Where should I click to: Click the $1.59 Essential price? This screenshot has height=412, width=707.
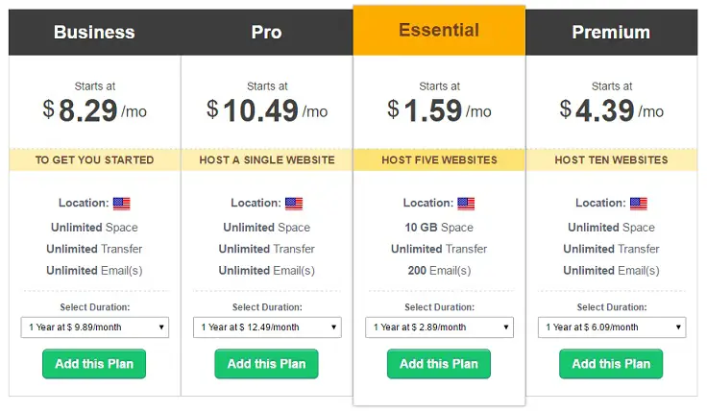(x=439, y=110)
